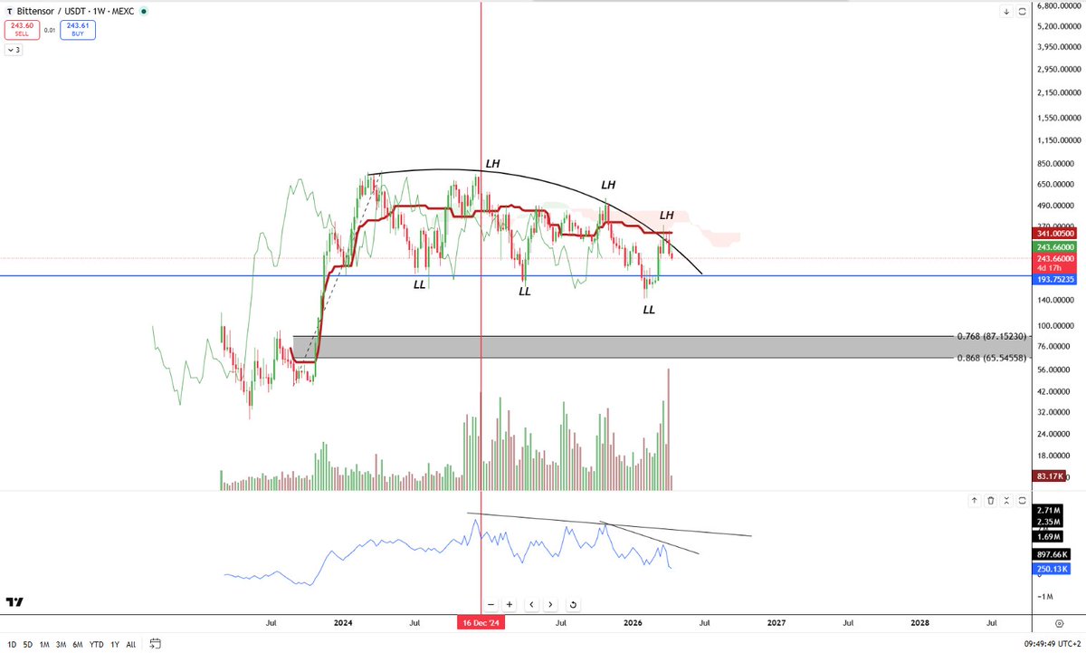This screenshot has height=653, width=1086.
Task: Click the 1,150.00000 price axis label
Action: [x=1061, y=140]
